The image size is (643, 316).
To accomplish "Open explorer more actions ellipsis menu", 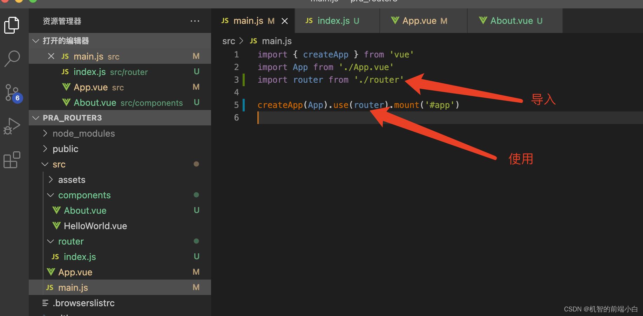I will (x=195, y=21).
